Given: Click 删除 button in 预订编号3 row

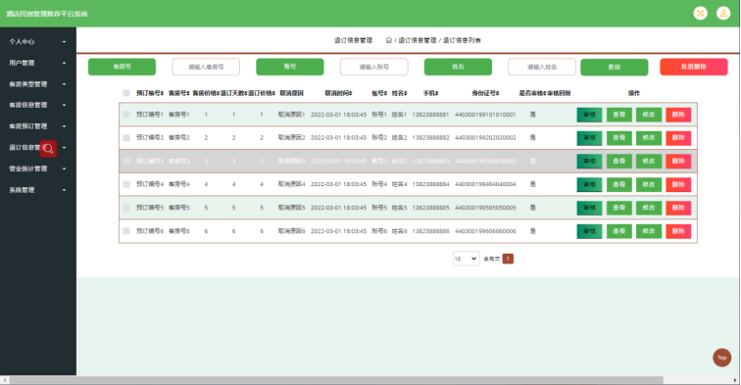Looking at the screenshot, I should tap(678, 161).
